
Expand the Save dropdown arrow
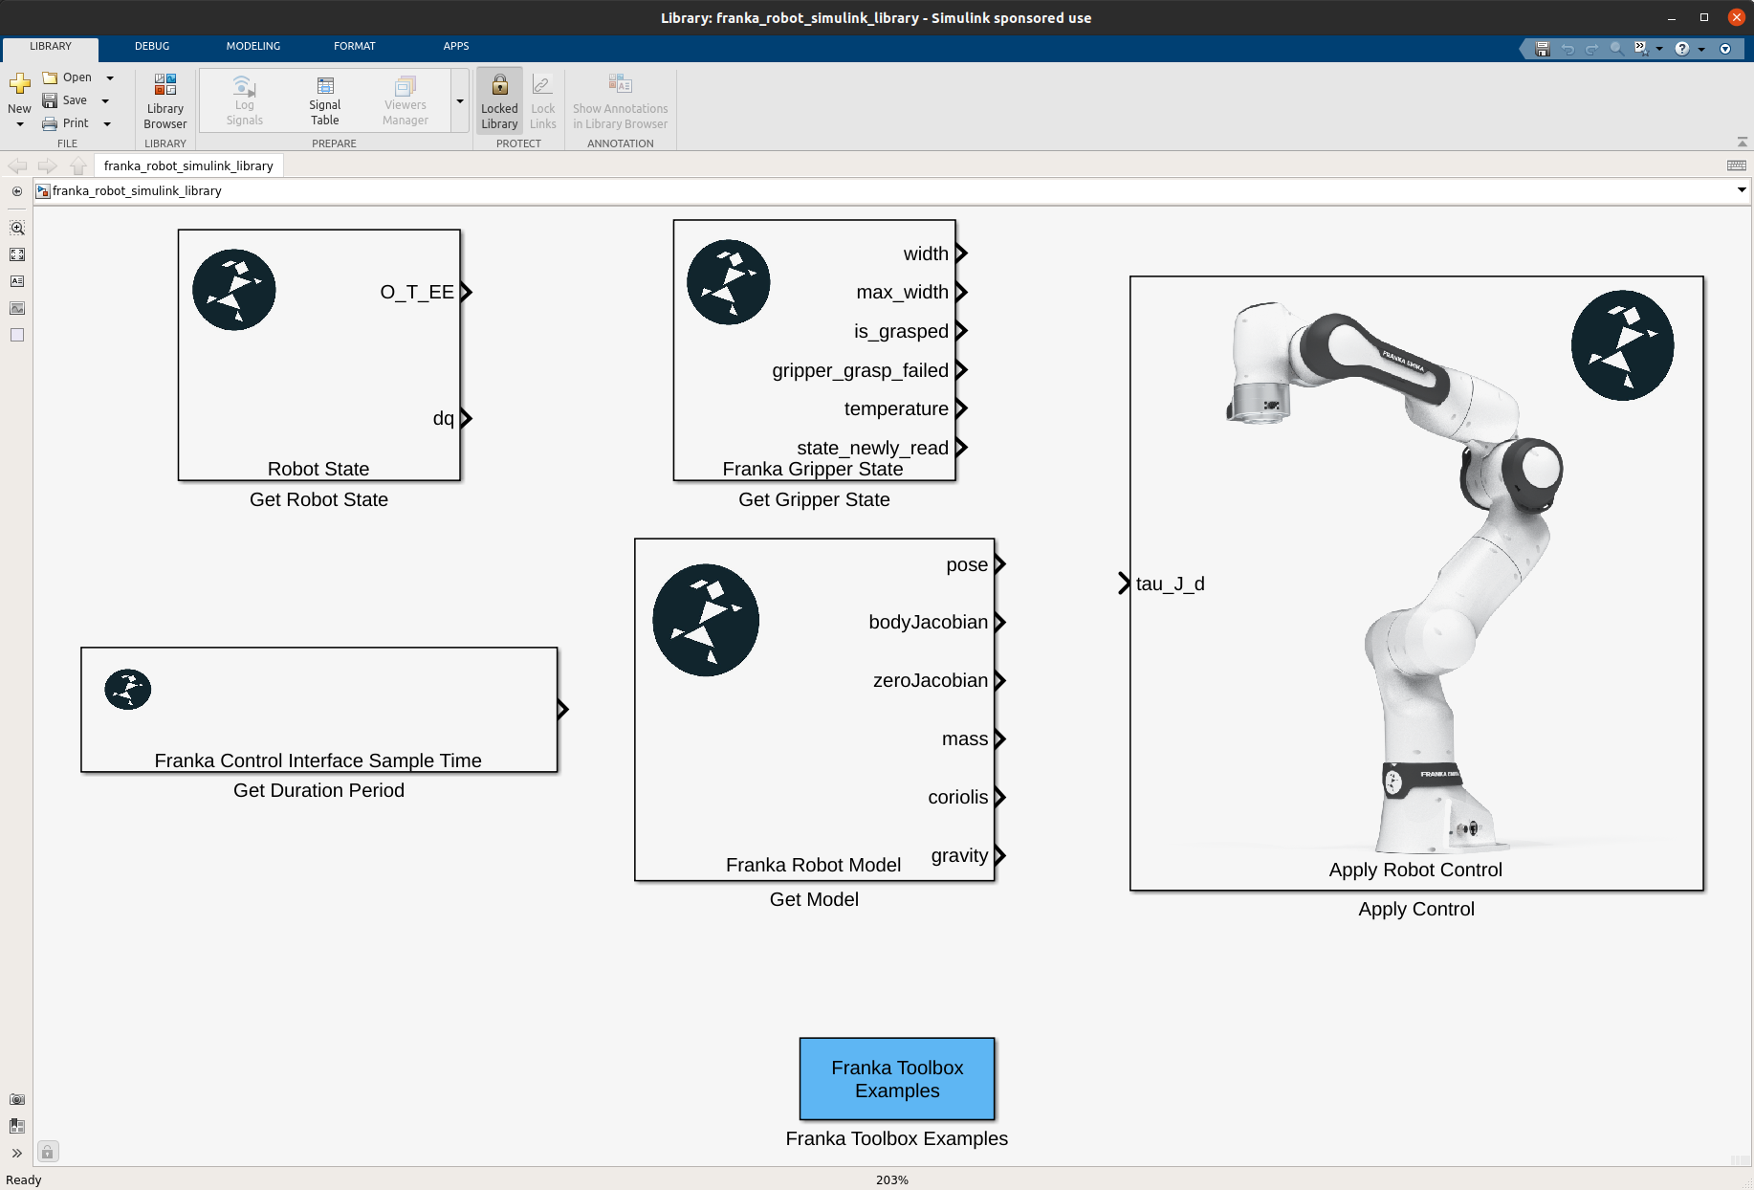point(105,100)
